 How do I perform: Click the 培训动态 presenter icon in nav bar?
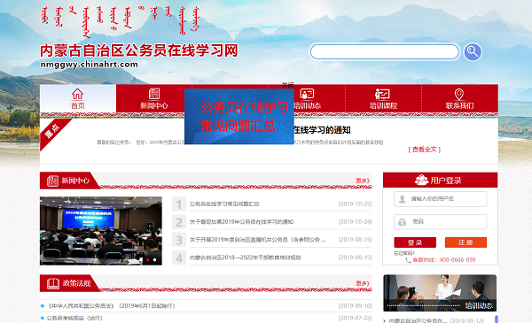tap(307, 94)
